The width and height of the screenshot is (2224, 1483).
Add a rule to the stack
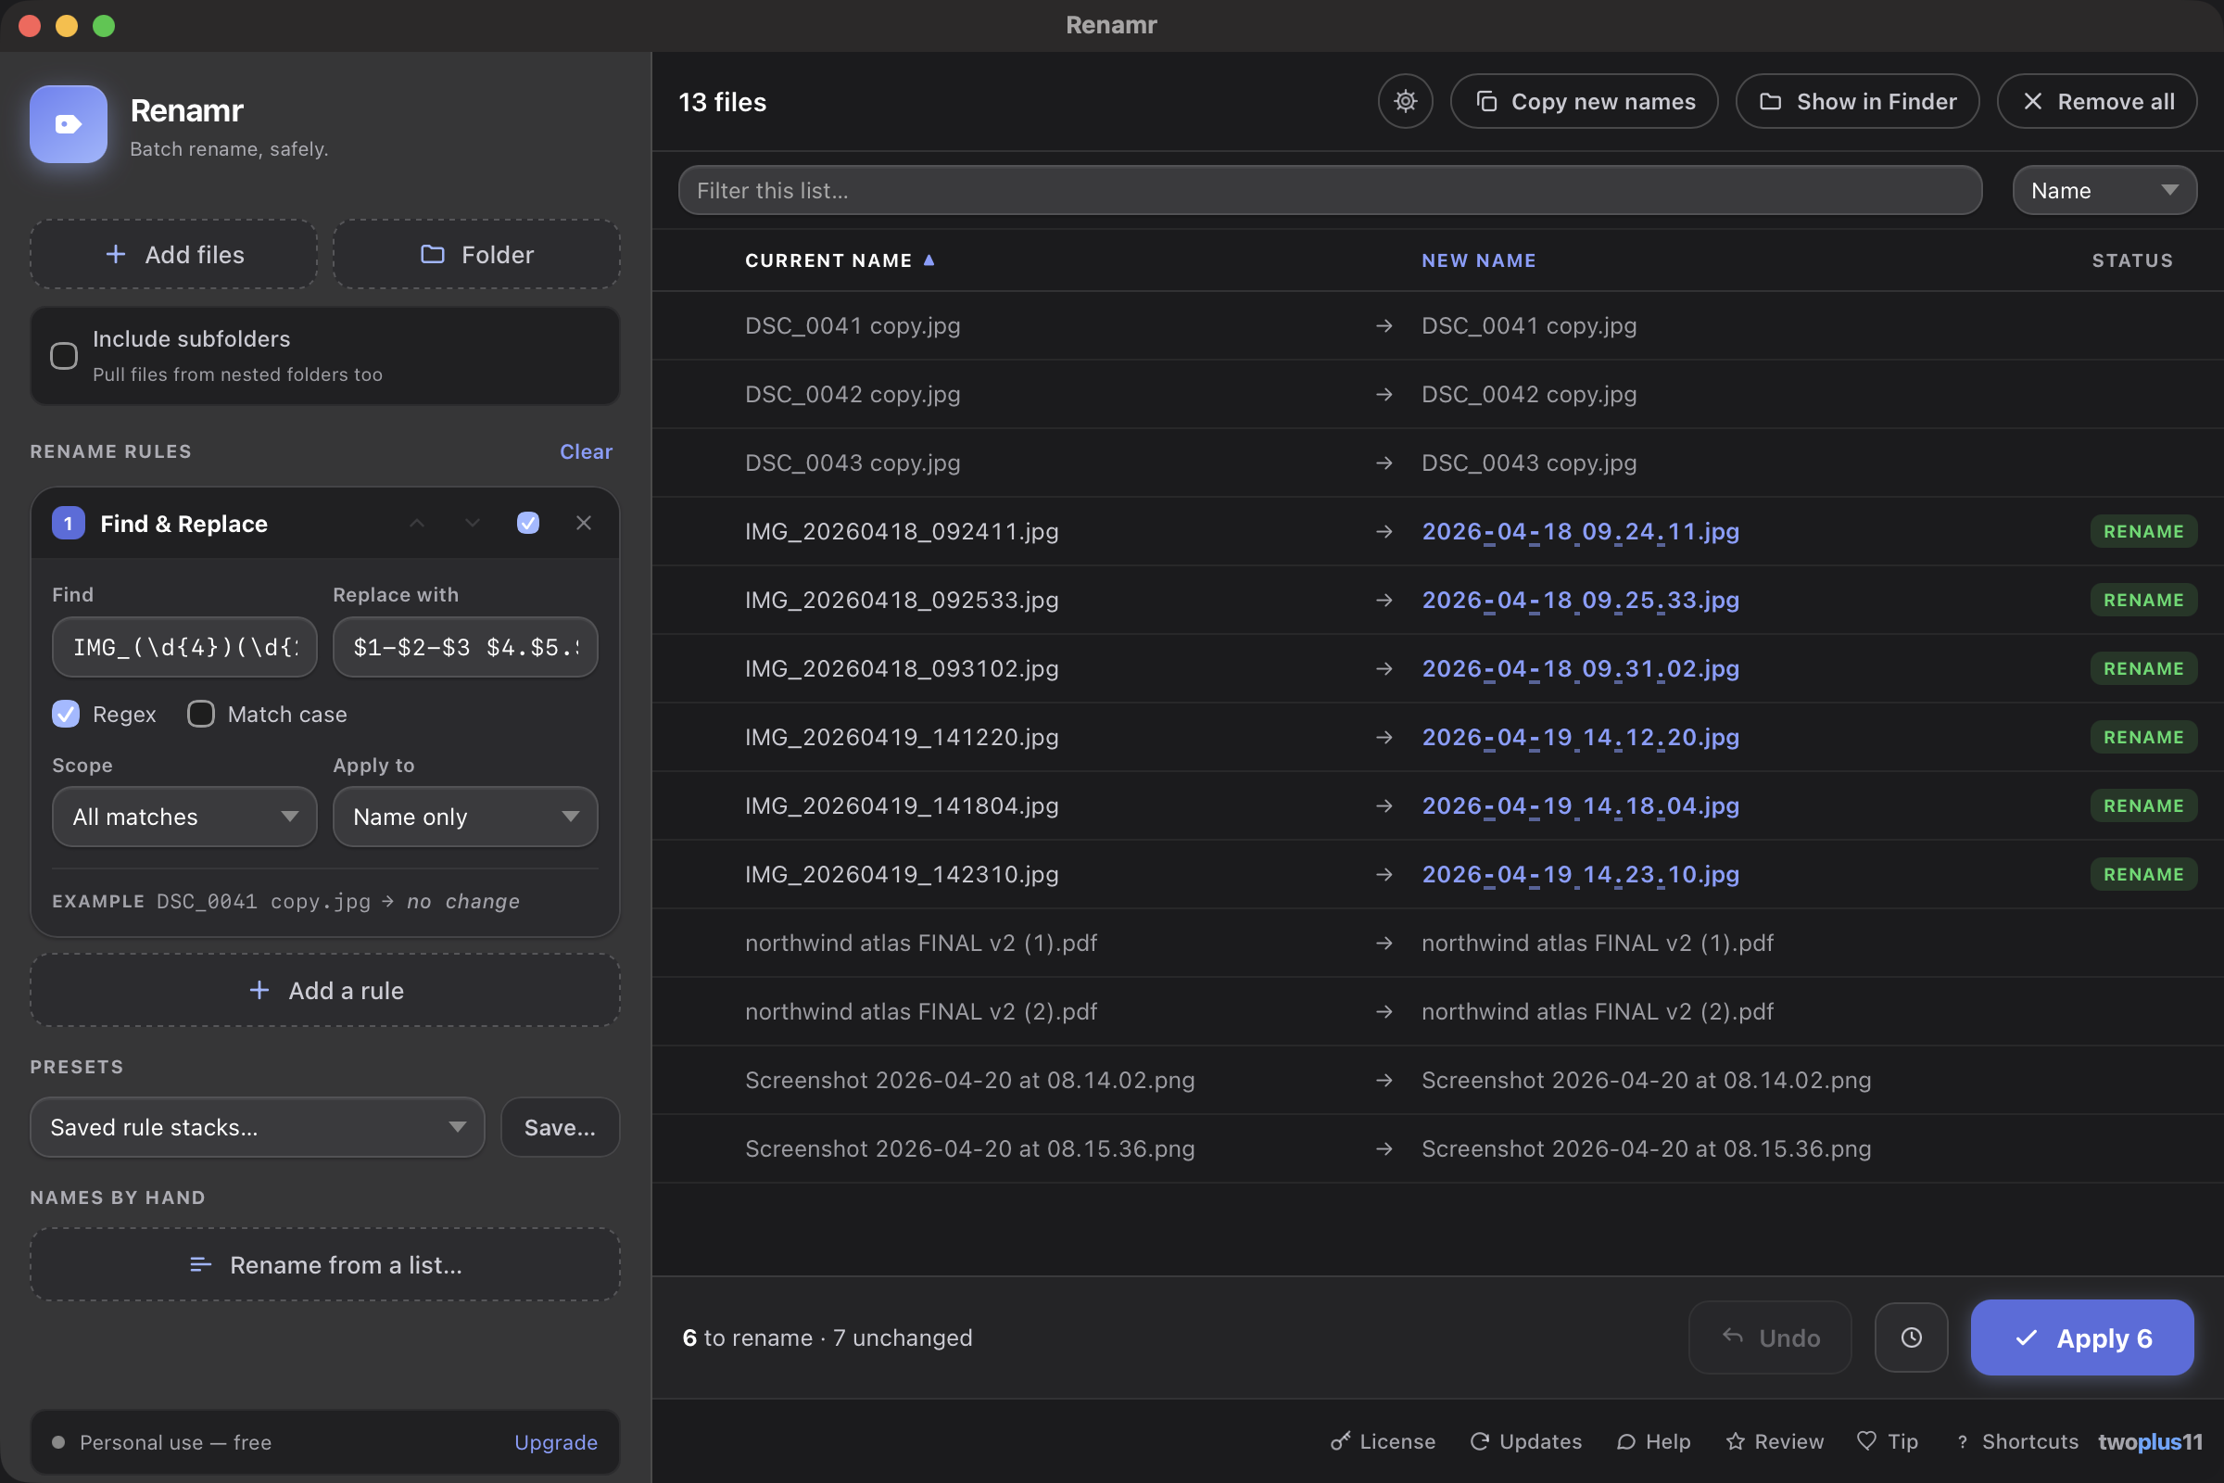click(x=325, y=990)
